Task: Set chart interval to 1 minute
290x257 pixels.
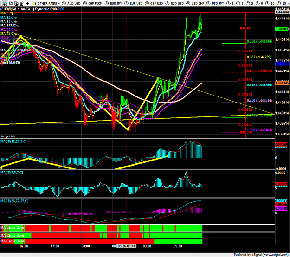Action: click(230, 3)
